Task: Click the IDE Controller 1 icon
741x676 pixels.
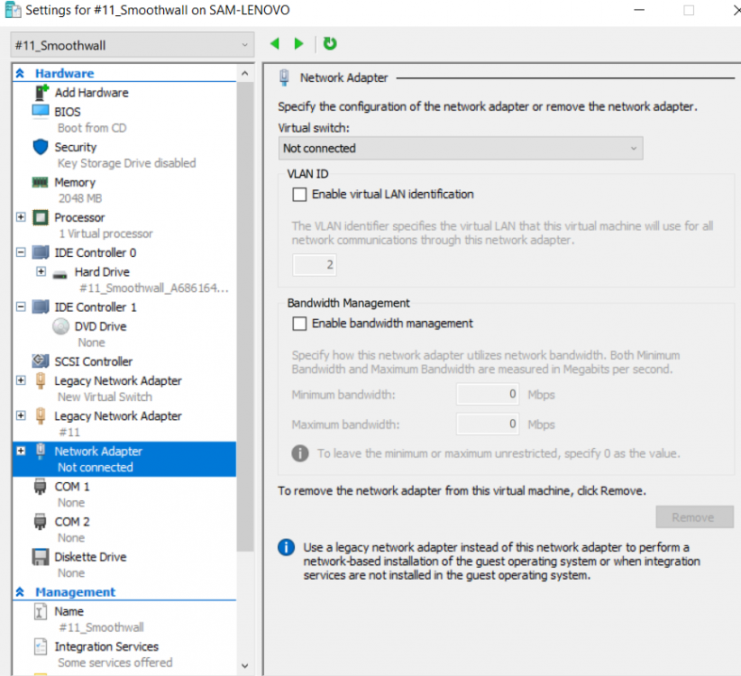Action: coord(41,307)
